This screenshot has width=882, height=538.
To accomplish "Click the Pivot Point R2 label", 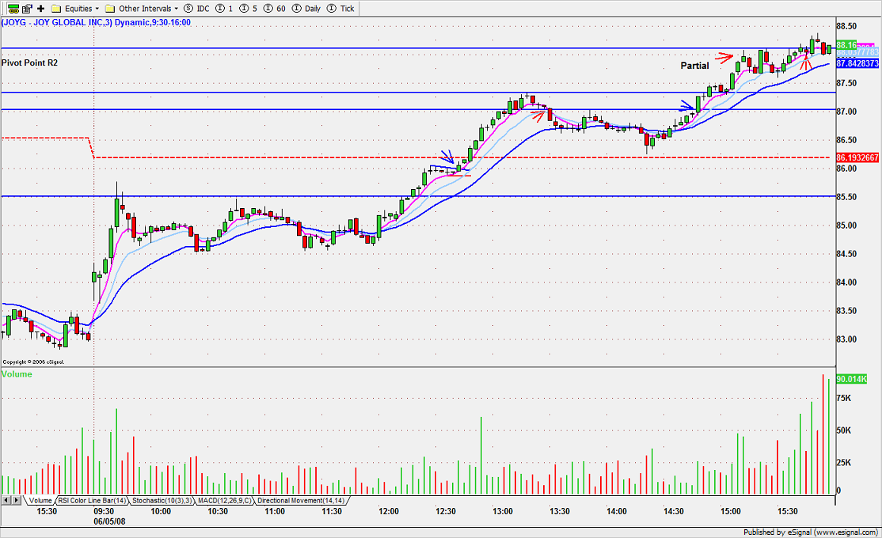I will click(30, 63).
